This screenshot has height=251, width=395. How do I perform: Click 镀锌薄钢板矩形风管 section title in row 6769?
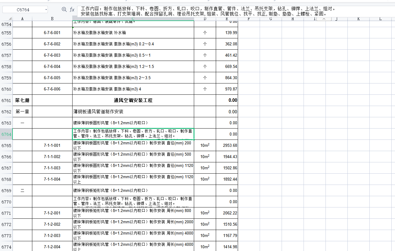pyautogui.click(x=133, y=190)
